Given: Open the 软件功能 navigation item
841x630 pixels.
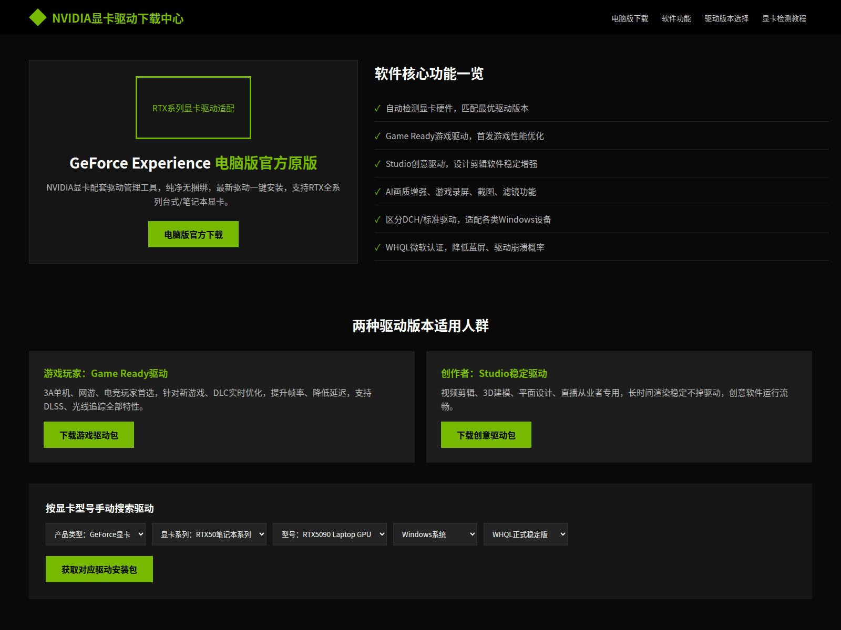Looking at the screenshot, I should click(x=676, y=18).
